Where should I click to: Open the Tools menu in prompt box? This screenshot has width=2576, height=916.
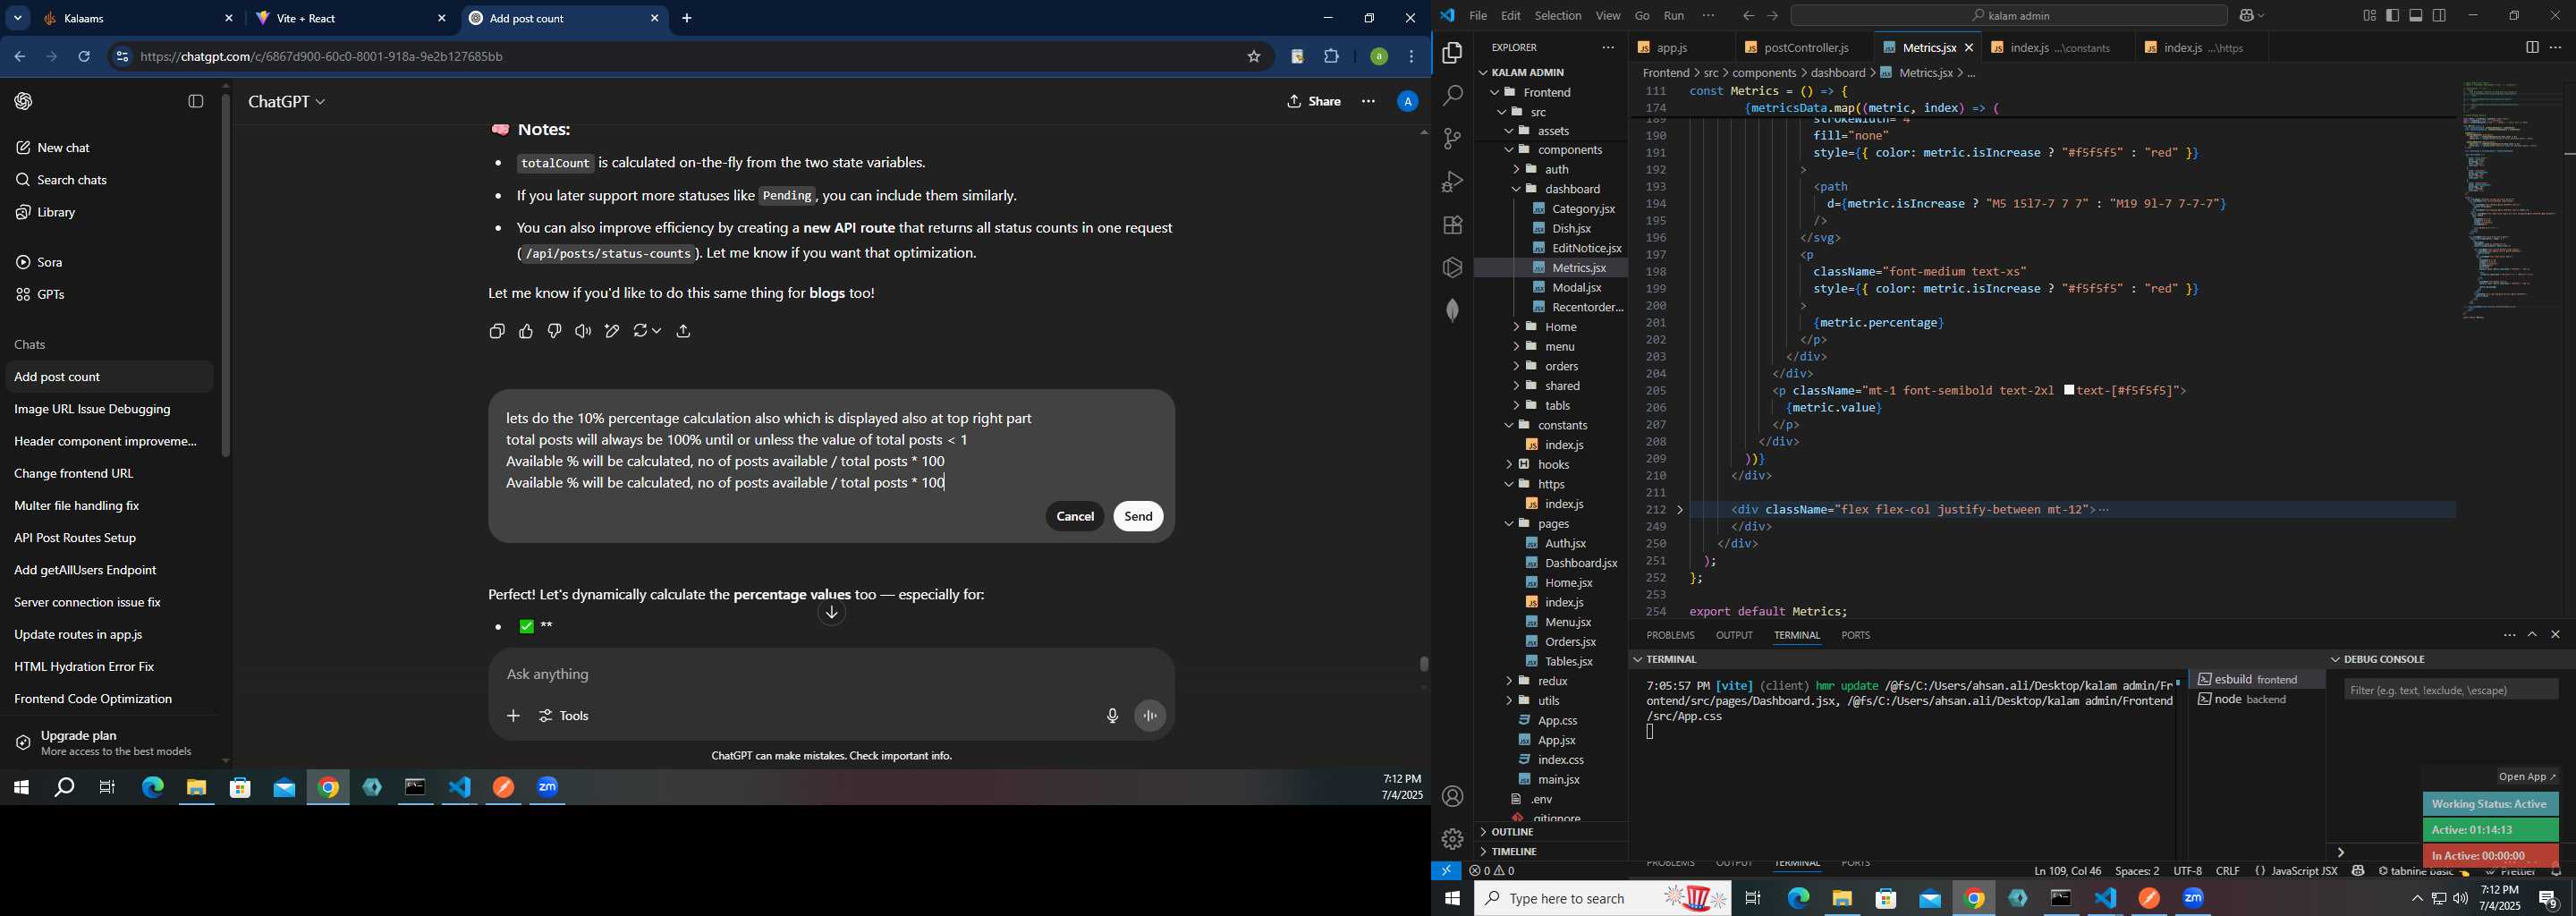tap(564, 716)
